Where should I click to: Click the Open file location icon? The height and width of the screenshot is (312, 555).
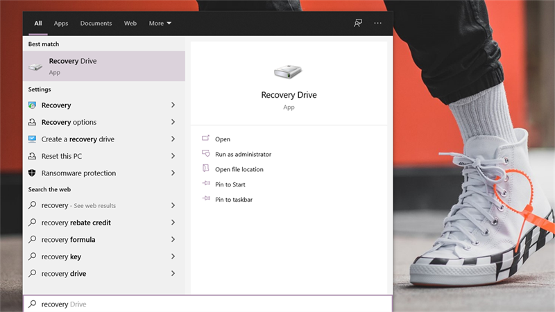click(205, 168)
